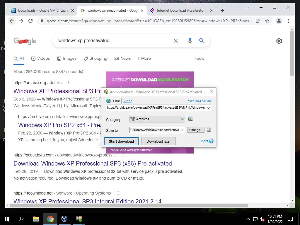The width and height of the screenshot is (300, 225).
Task: Click the tab search chevron in title bar
Action: (247, 7)
